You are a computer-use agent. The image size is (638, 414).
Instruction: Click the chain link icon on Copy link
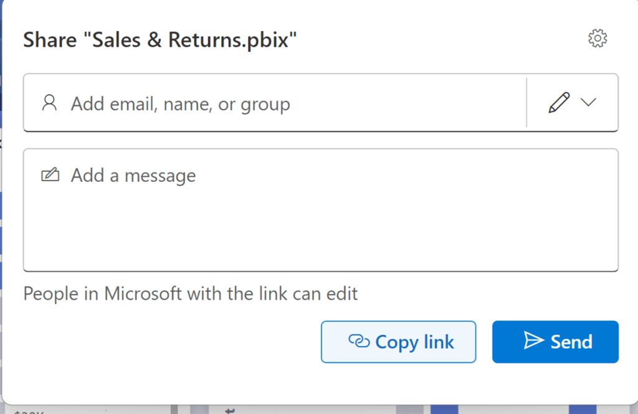(359, 341)
